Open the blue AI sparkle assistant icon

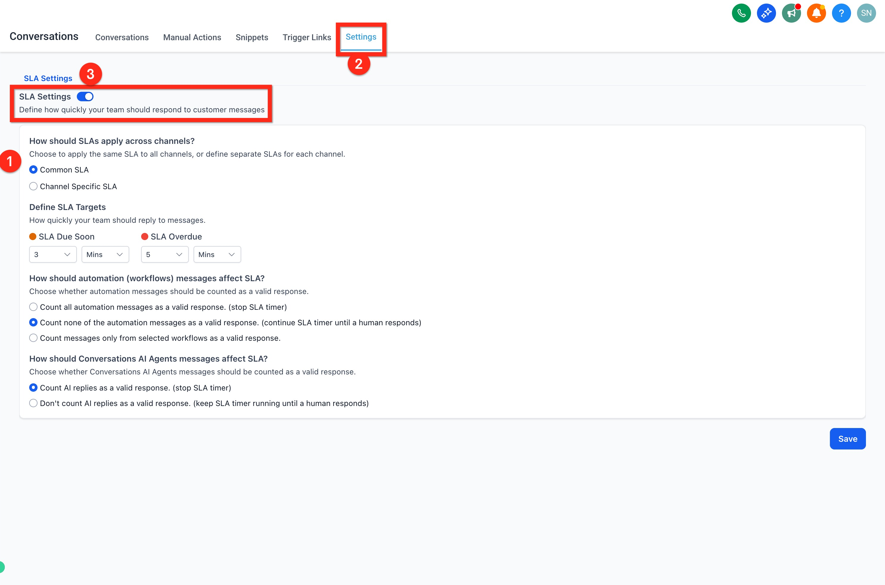[766, 13]
